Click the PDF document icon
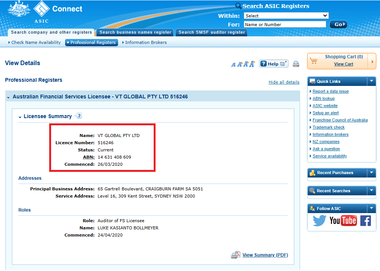This screenshot has width=380, height=271. point(235,255)
